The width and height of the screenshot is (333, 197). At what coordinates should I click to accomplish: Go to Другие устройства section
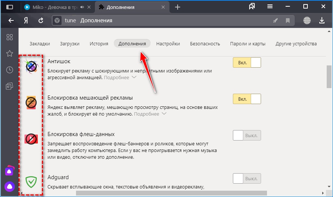coord(296,43)
